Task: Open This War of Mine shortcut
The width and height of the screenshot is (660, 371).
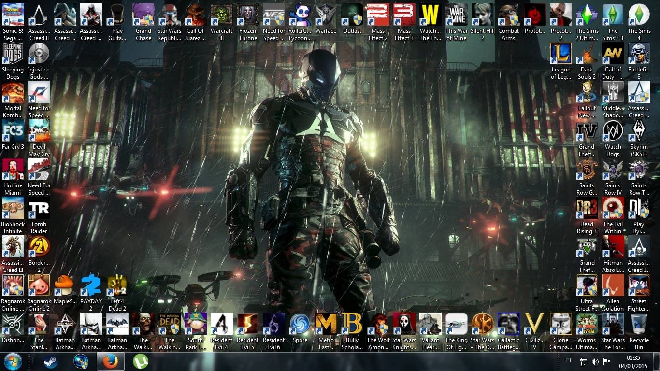Action: 457,14
